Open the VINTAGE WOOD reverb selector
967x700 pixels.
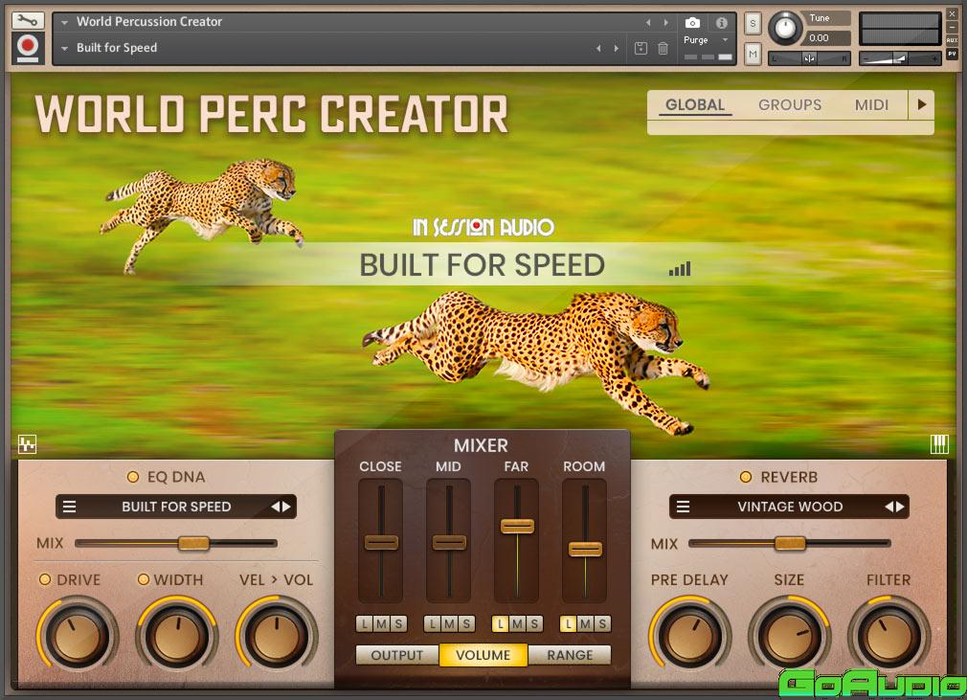pos(789,507)
